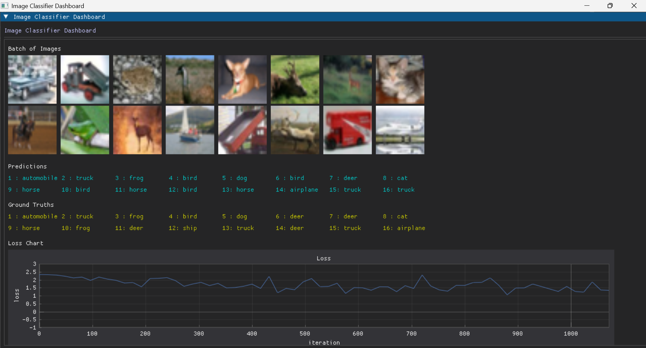Expand the Loss Chart section label
This screenshot has height=348, width=646.
click(x=26, y=243)
